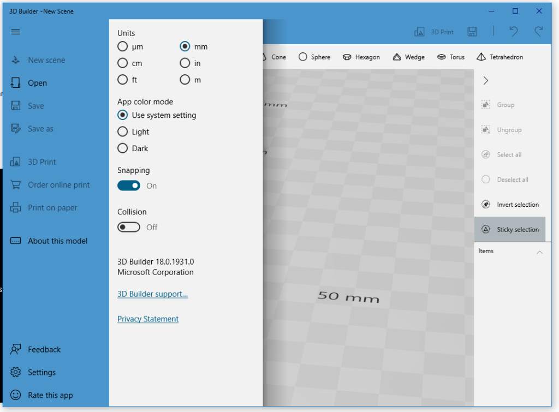559x412 pixels.
Task: Click the Order online print cart icon
Action: [15, 184]
